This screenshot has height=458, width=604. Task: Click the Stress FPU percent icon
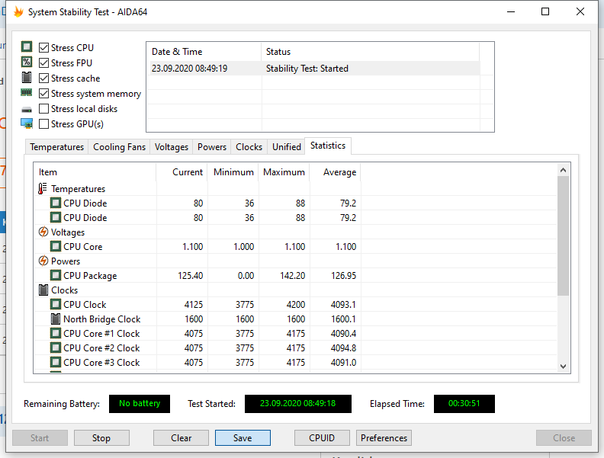point(27,62)
